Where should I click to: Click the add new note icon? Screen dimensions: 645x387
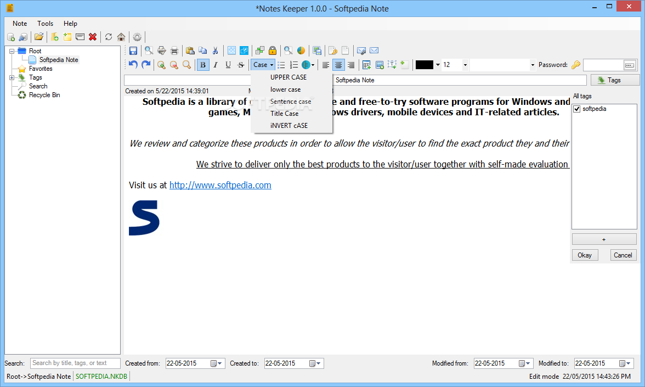click(x=67, y=37)
